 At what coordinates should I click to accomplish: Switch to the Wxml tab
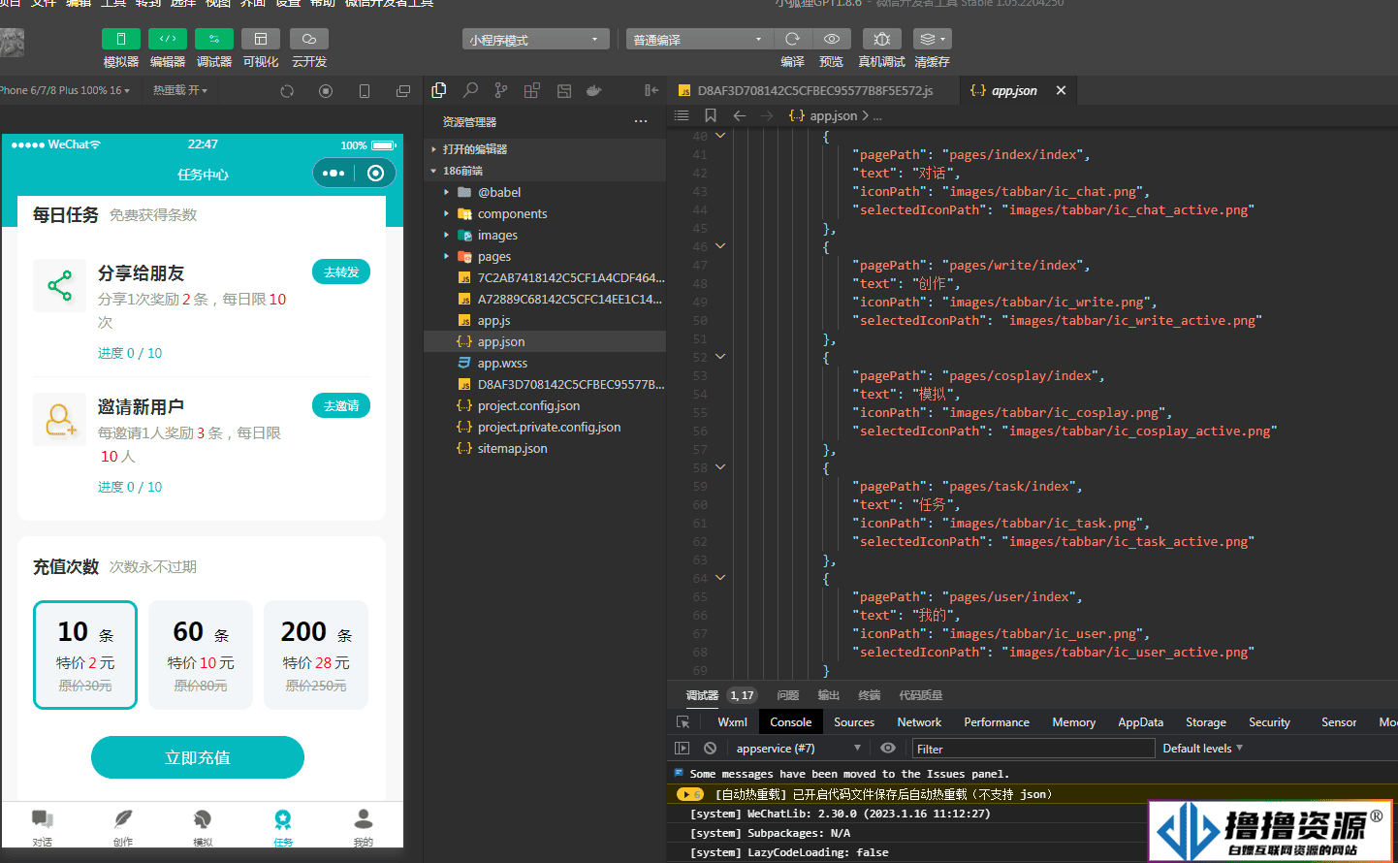click(732, 722)
